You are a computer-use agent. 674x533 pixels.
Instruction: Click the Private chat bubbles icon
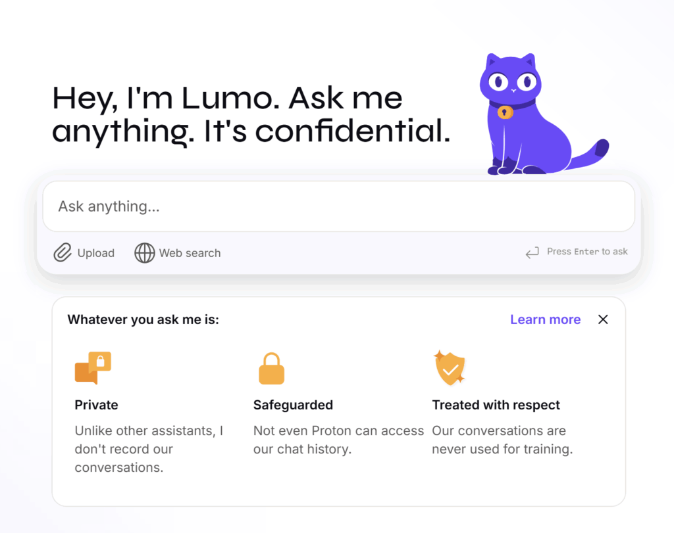(x=93, y=368)
